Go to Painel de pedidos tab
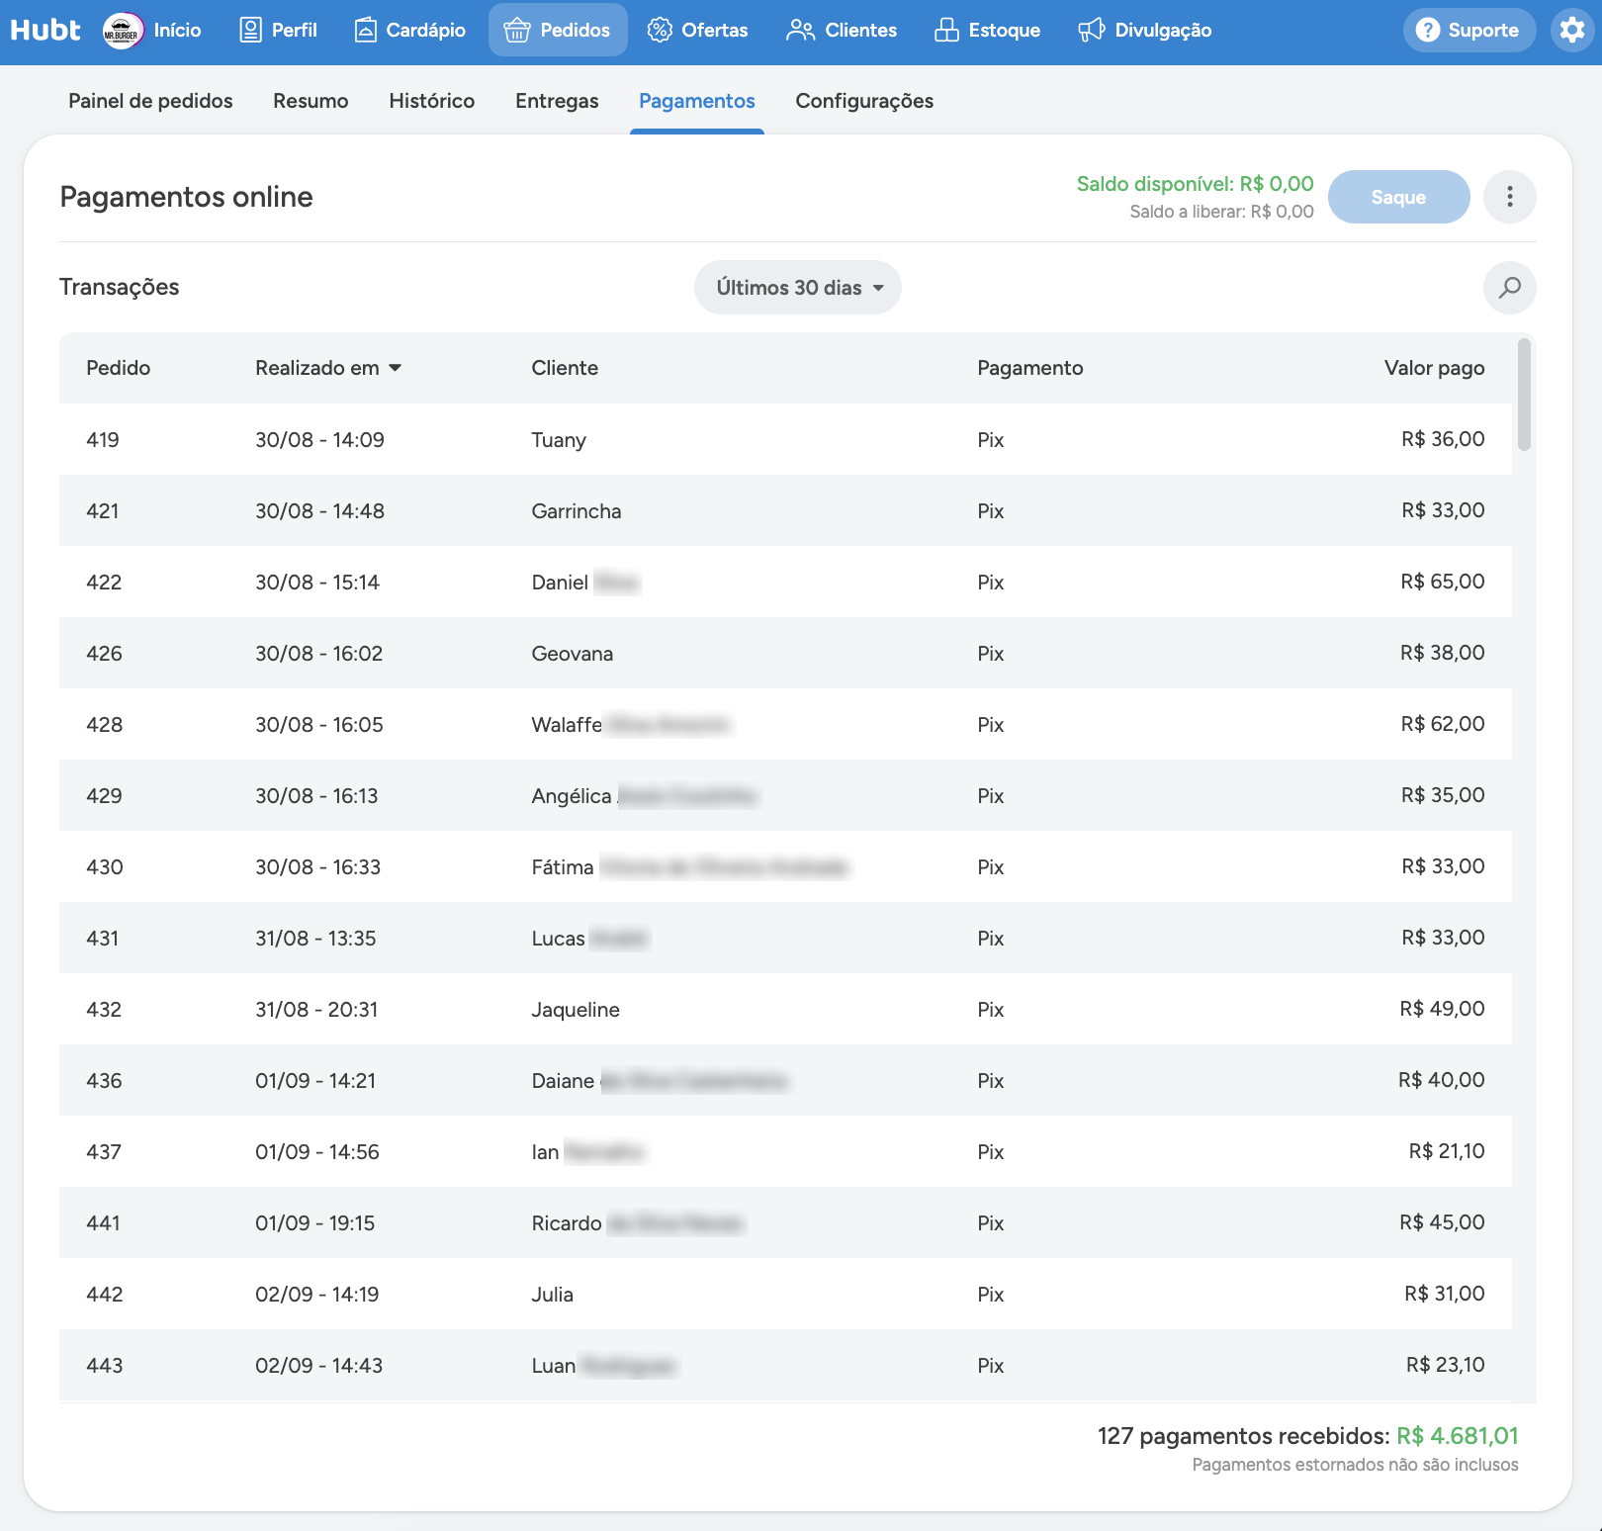 (x=150, y=101)
